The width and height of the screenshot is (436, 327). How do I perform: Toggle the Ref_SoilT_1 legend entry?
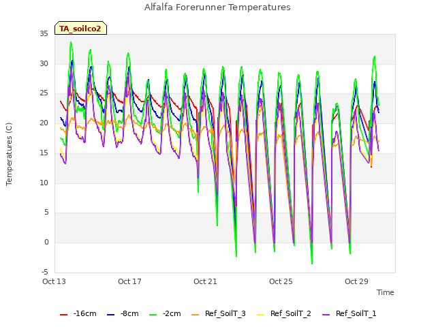[349, 313]
